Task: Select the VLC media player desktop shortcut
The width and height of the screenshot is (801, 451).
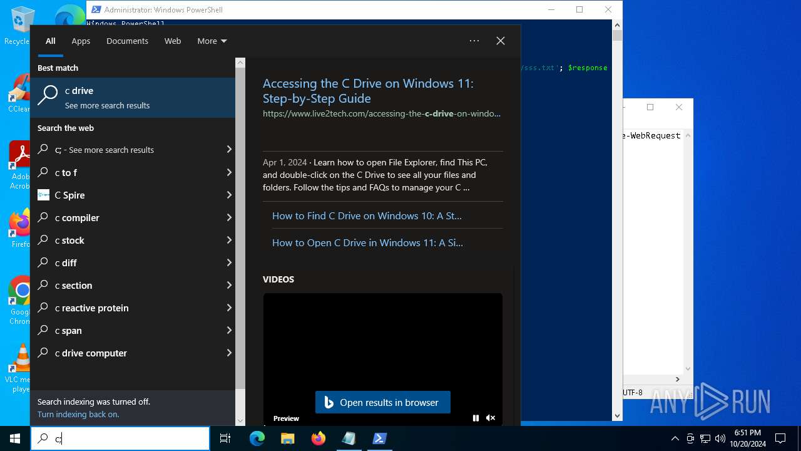Action: tap(19, 368)
